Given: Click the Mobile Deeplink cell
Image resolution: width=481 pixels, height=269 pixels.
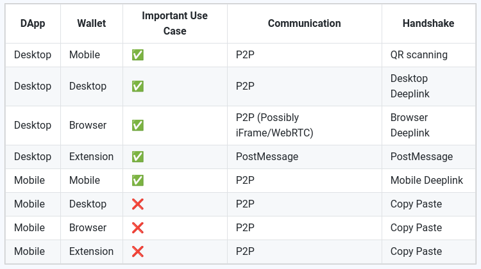Looking at the screenshot, I should coord(426,181).
